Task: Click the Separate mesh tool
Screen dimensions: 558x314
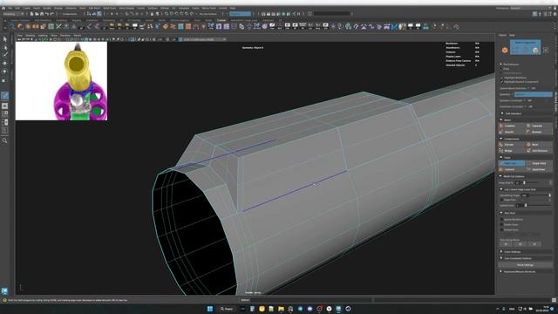Action: [539, 126]
